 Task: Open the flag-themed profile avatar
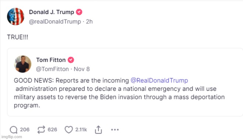click(x=15, y=17)
